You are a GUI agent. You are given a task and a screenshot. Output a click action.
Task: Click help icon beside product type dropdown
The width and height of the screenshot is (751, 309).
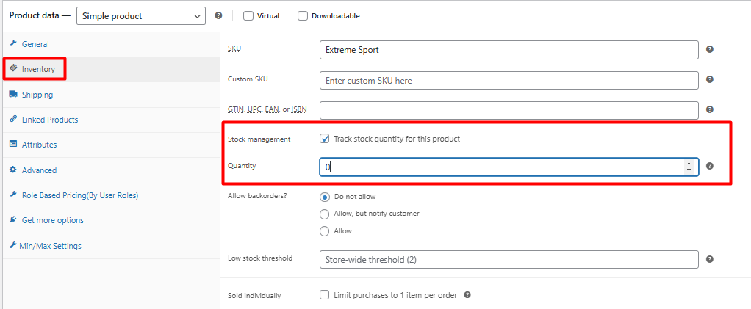(x=218, y=15)
